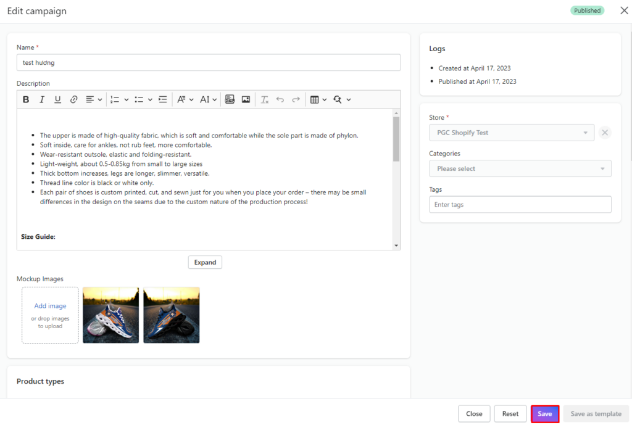Click the Wear-resistant outsole bullet text
This screenshot has width=632, height=425.
coord(115,154)
